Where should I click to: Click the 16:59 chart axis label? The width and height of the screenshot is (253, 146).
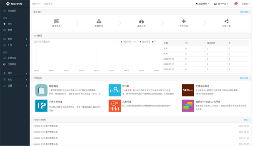coord(156,70)
